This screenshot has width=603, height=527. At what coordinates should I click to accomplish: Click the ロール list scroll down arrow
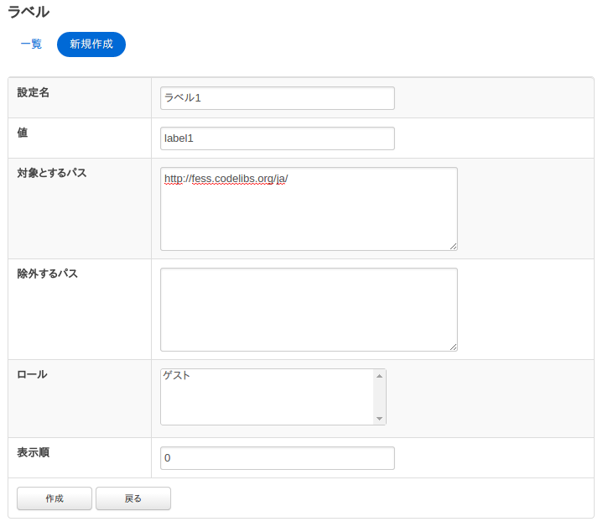coord(379,418)
